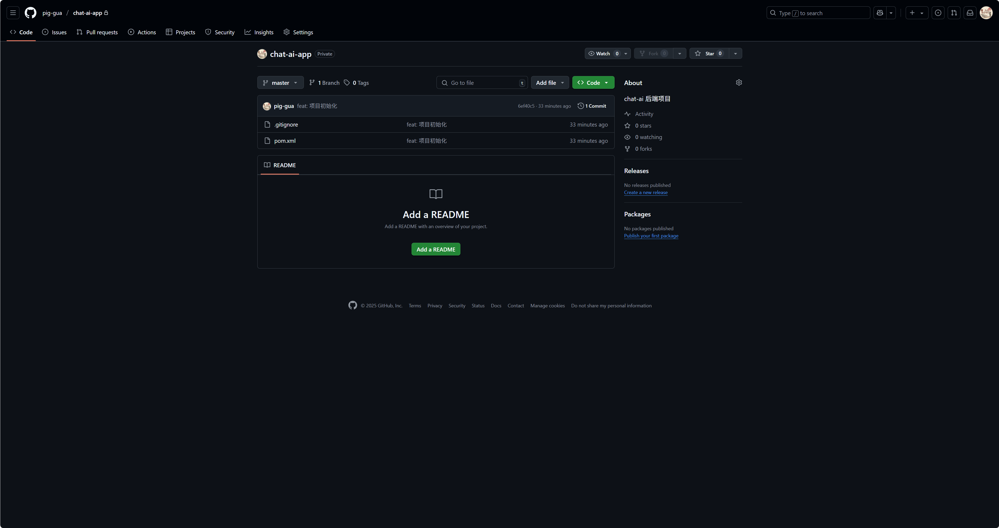Expand the Star lists dropdown arrow
This screenshot has height=528, width=999.
735,53
